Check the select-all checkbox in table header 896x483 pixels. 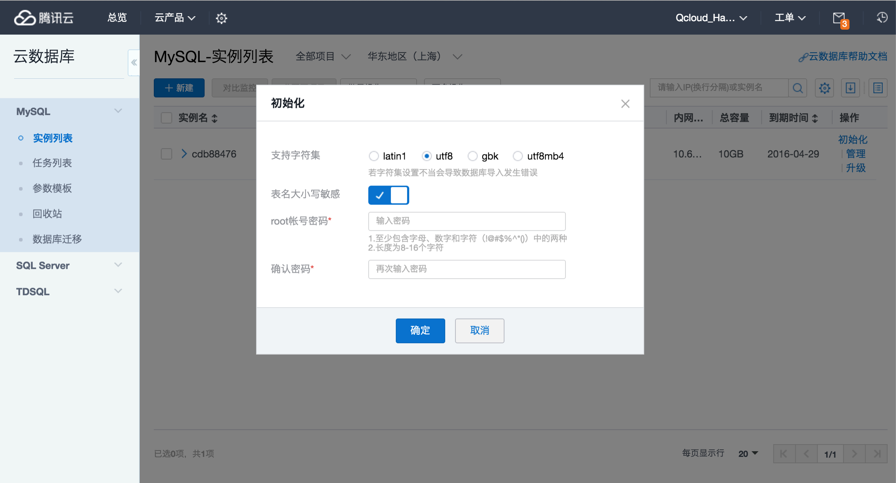pyautogui.click(x=166, y=118)
